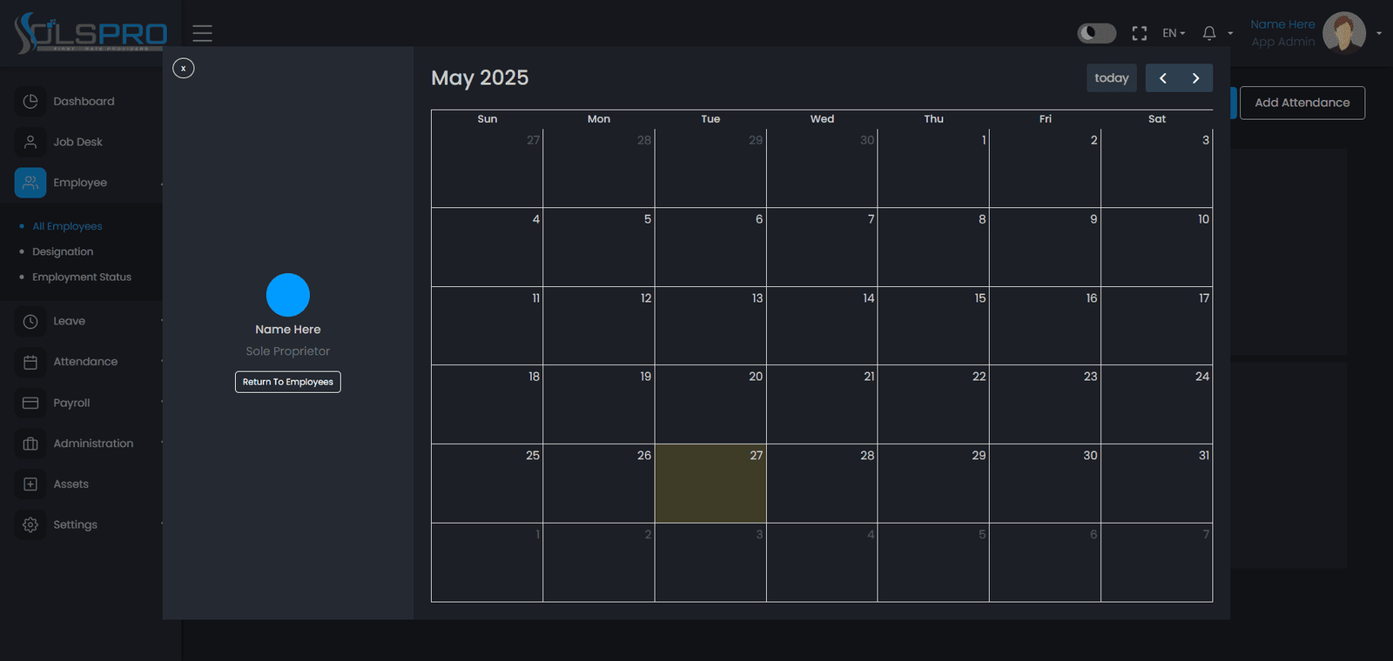Open the Payroll menu

(71, 403)
